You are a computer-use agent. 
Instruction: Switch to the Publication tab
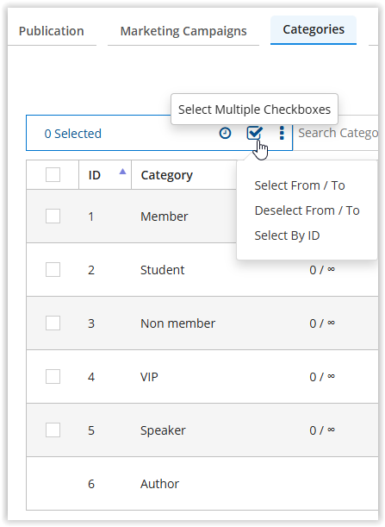coord(52,31)
